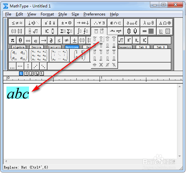186x174 pixels.
Task: Insert the under left arrow template
Action: [x=101, y=58]
